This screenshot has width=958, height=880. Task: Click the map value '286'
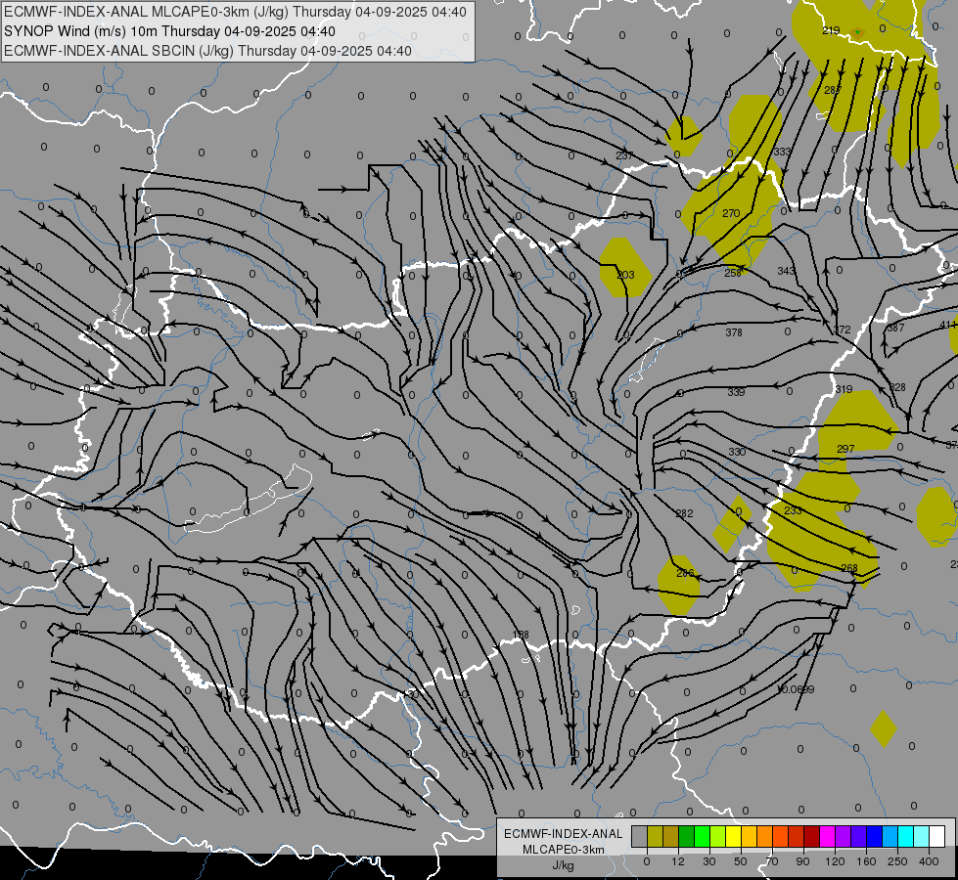click(686, 573)
